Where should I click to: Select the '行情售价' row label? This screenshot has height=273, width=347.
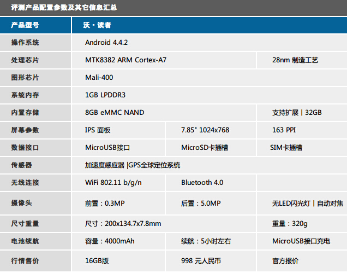point(25,261)
